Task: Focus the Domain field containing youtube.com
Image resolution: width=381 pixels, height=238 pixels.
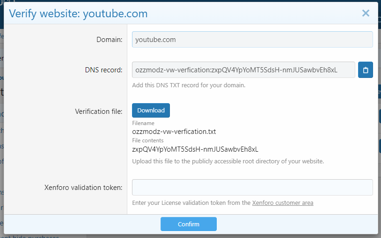Action: point(252,40)
